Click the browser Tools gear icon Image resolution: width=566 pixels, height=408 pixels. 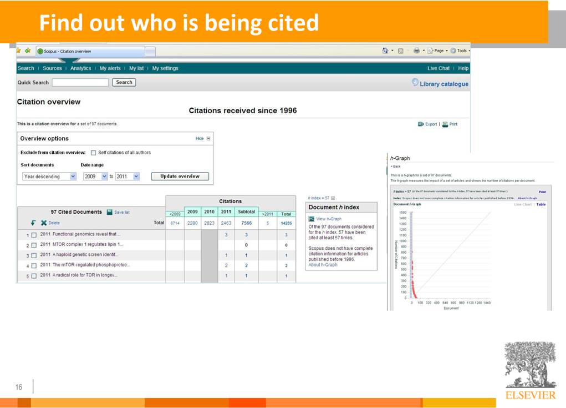(453, 51)
